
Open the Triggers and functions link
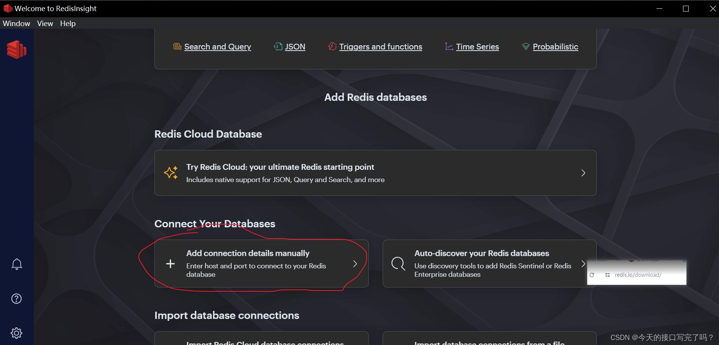click(x=381, y=47)
